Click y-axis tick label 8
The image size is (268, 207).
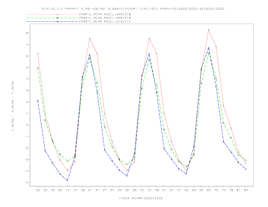pyautogui.click(x=27, y=33)
